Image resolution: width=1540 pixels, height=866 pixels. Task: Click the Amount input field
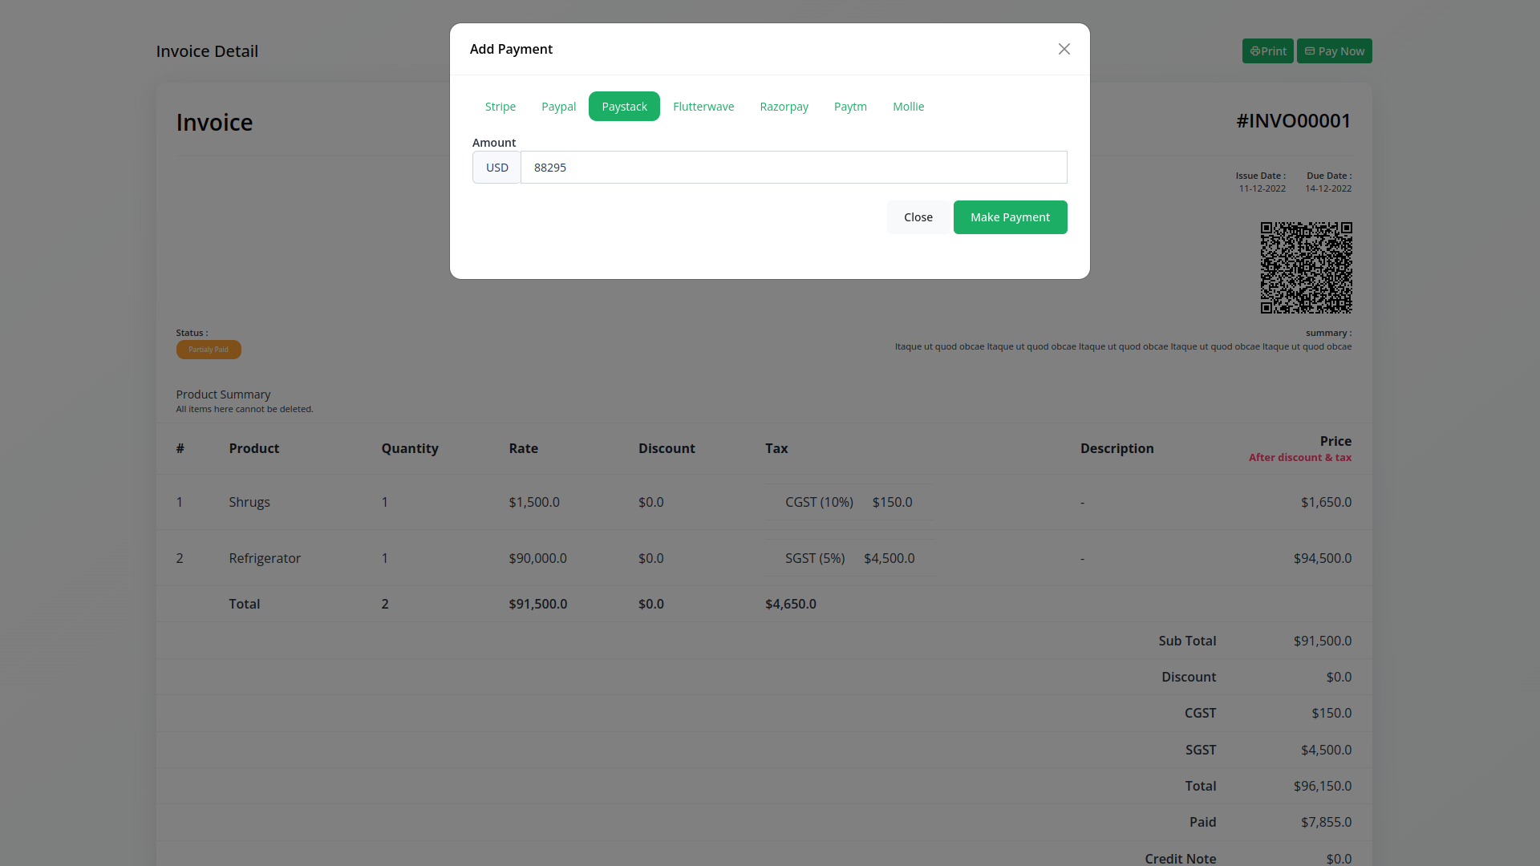792,168
